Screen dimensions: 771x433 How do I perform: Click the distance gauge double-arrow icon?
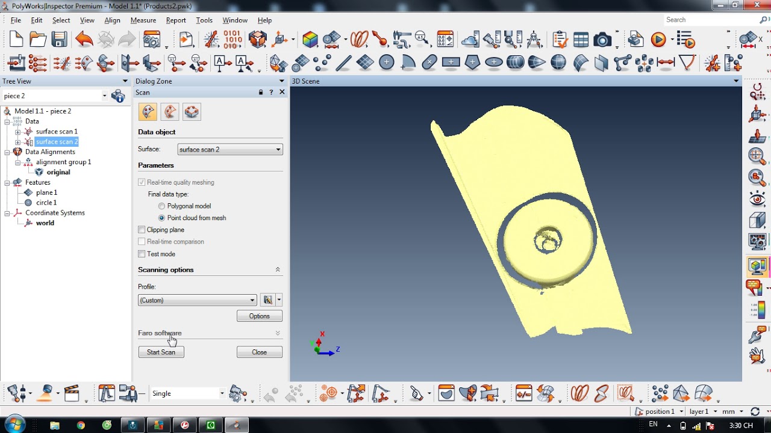666,62
